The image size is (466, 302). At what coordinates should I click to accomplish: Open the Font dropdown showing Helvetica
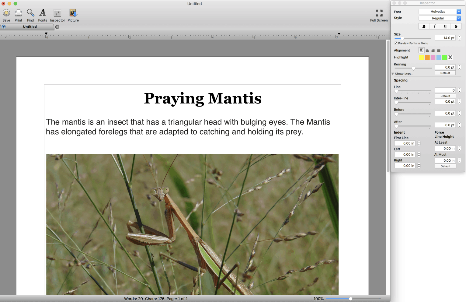point(440,12)
